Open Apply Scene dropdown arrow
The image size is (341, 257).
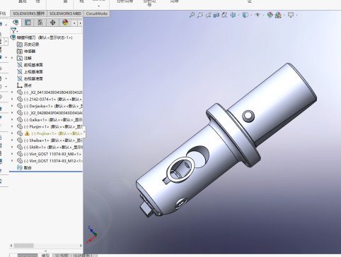(284, 16)
